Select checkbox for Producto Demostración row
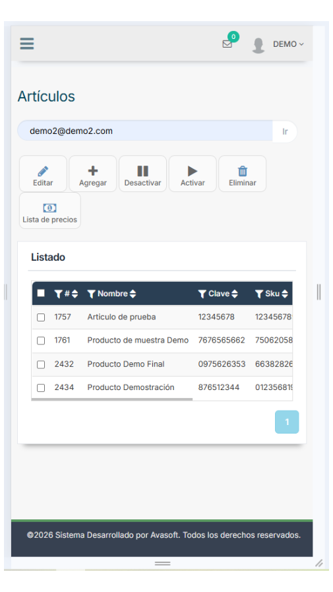Viewport: 333px width, 592px height. click(x=41, y=388)
